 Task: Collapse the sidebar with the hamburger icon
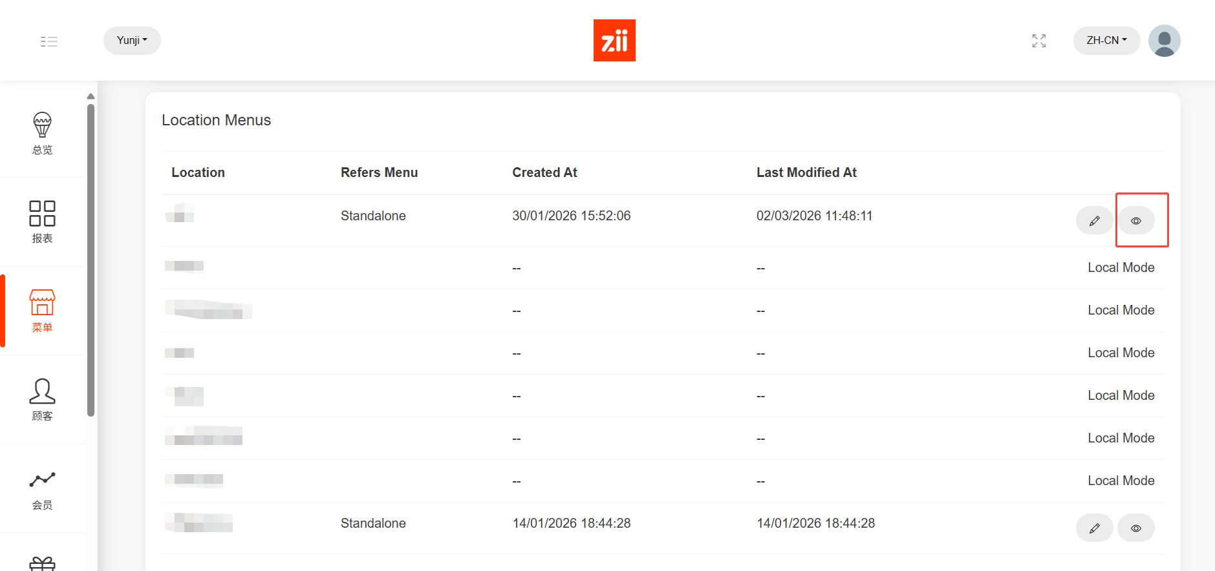(x=49, y=41)
